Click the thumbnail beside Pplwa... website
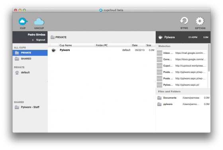Viewport: 223px width, 150px height. click(x=159, y=85)
